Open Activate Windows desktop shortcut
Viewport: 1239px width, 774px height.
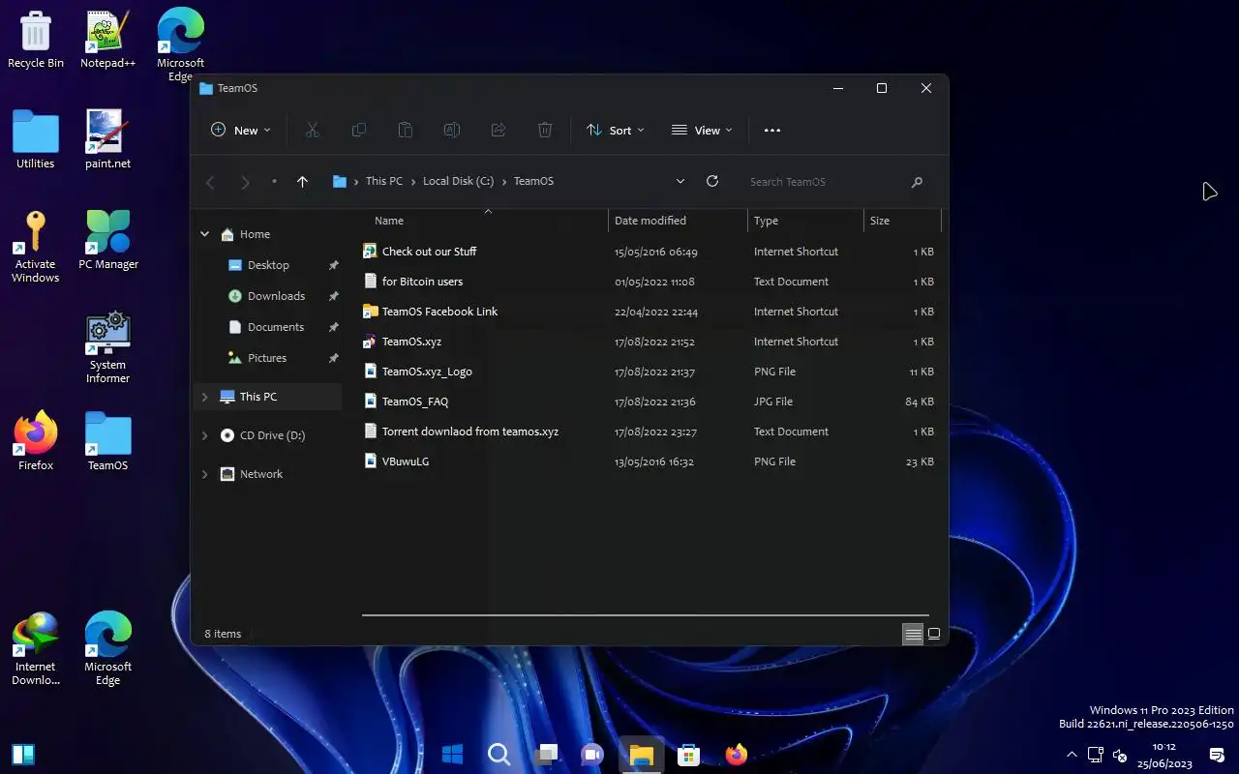click(36, 247)
